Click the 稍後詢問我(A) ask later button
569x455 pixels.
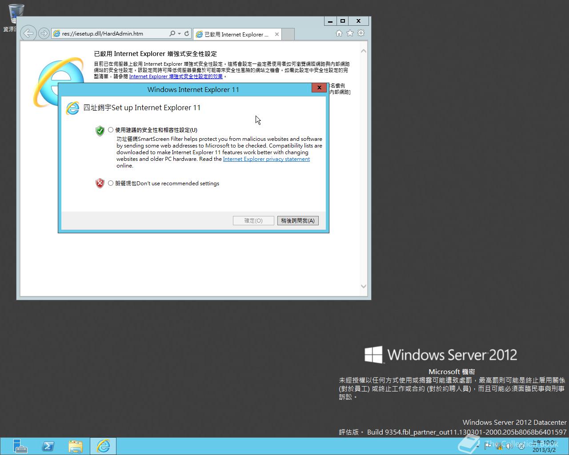pos(298,220)
